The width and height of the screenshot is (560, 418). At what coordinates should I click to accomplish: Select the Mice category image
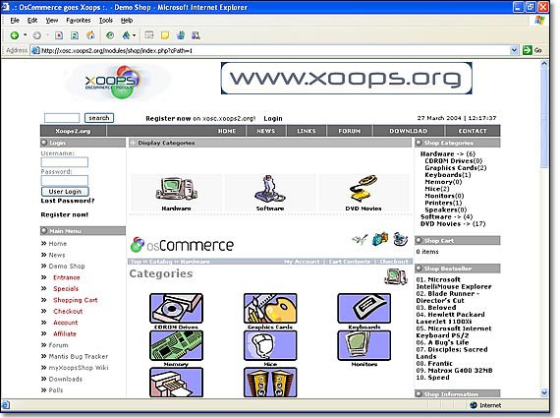[x=270, y=345]
